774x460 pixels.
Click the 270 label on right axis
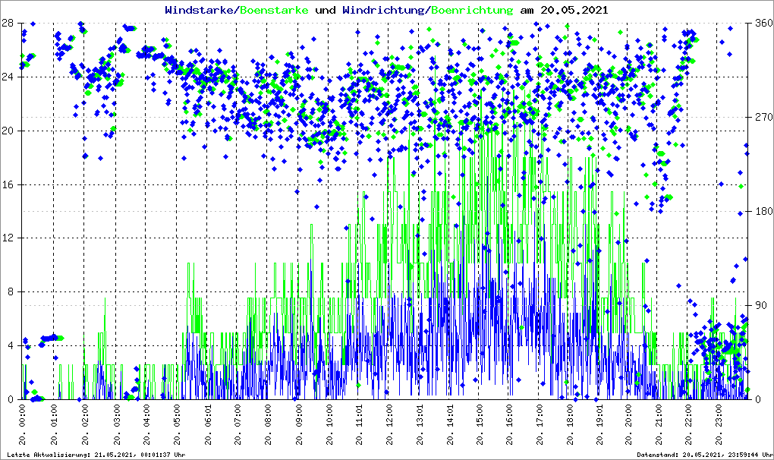pos(762,118)
